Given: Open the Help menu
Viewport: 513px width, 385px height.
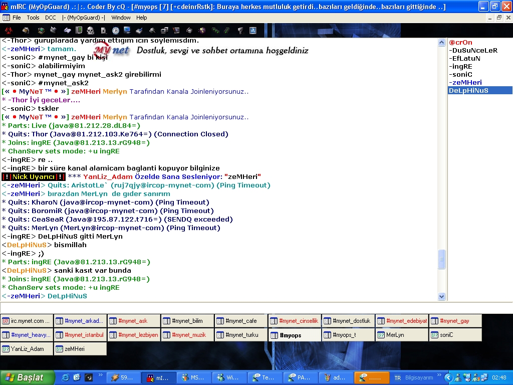Looking at the screenshot, I should click(x=142, y=18).
